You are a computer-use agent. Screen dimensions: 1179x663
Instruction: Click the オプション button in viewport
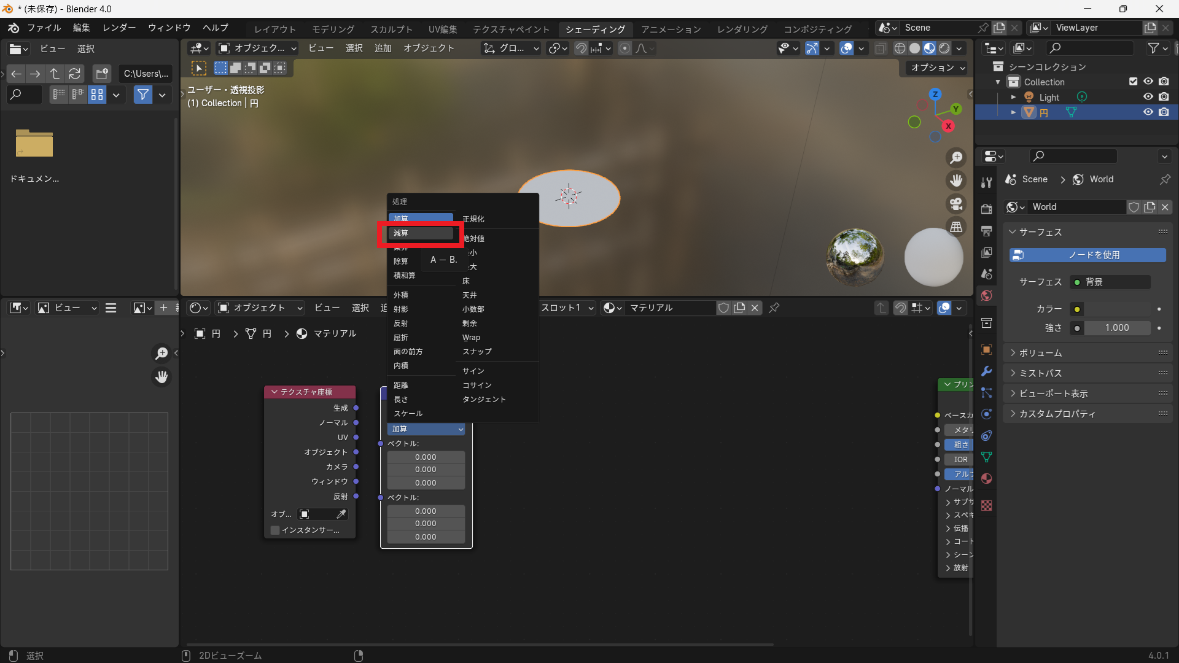(938, 68)
